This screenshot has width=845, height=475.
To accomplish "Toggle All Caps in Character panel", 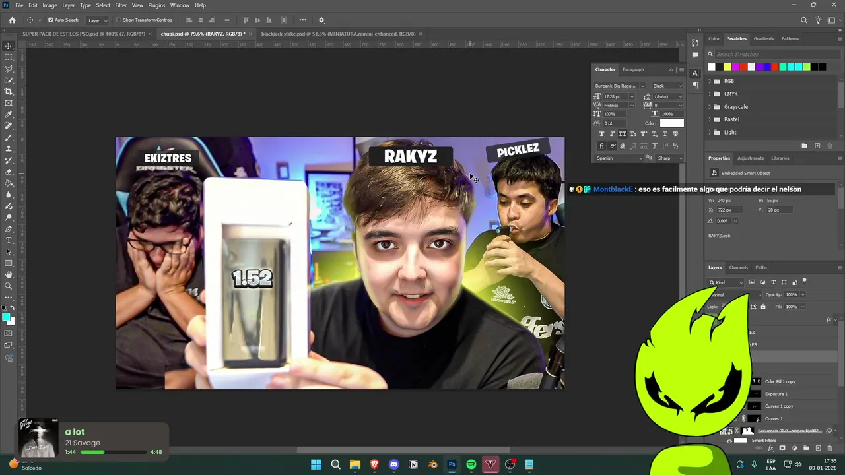I will point(622,134).
